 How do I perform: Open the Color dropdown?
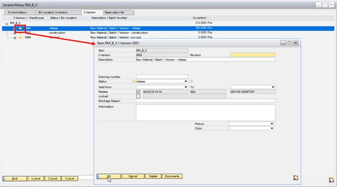[x=271, y=129]
